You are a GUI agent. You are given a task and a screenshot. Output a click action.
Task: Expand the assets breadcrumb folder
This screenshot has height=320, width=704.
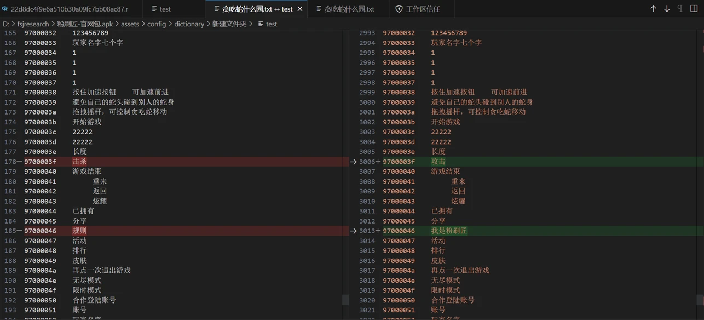tap(130, 24)
